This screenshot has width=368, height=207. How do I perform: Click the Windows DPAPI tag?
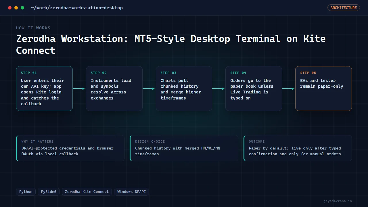click(131, 192)
